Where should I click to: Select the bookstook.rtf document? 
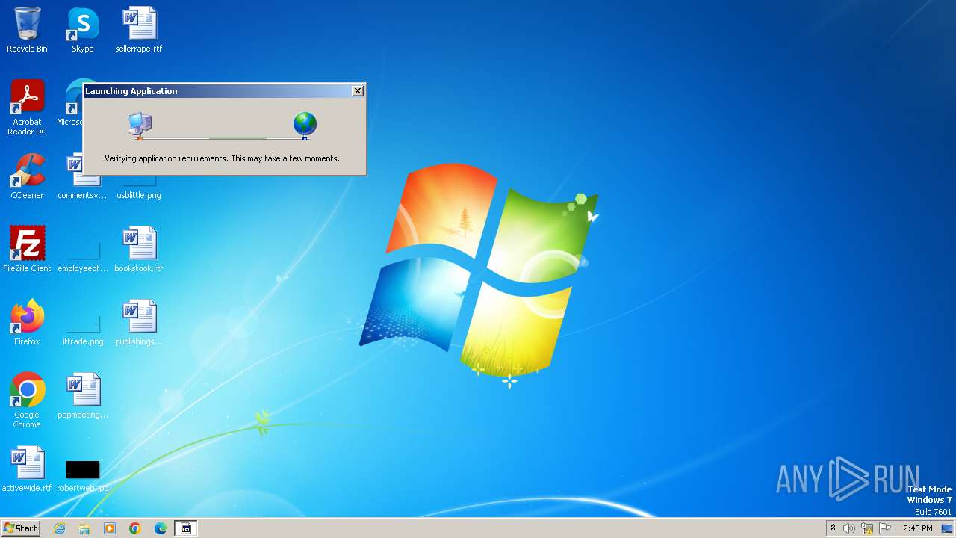(139, 250)
